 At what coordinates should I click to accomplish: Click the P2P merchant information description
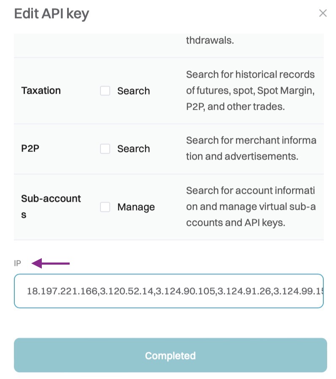click(251, 148)
